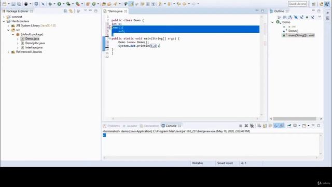Click the editor horizontal scrollbar

[x=185, y=119]
